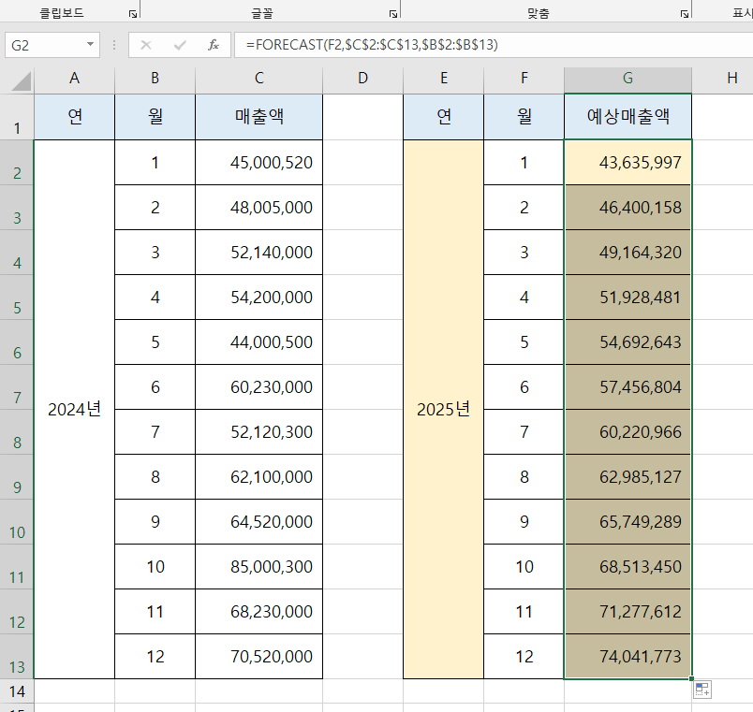Select row 13 header
The height and width of the screenshot is (712, 753).
click(x=17, y=657)
